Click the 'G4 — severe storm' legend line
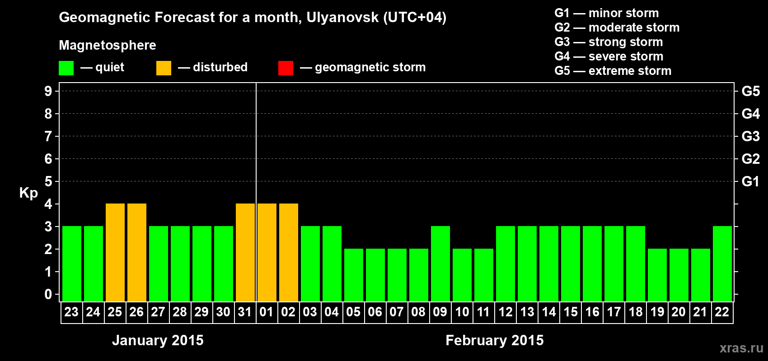The width and height of the screenshot is (768, 361). (x=609, y=56)
